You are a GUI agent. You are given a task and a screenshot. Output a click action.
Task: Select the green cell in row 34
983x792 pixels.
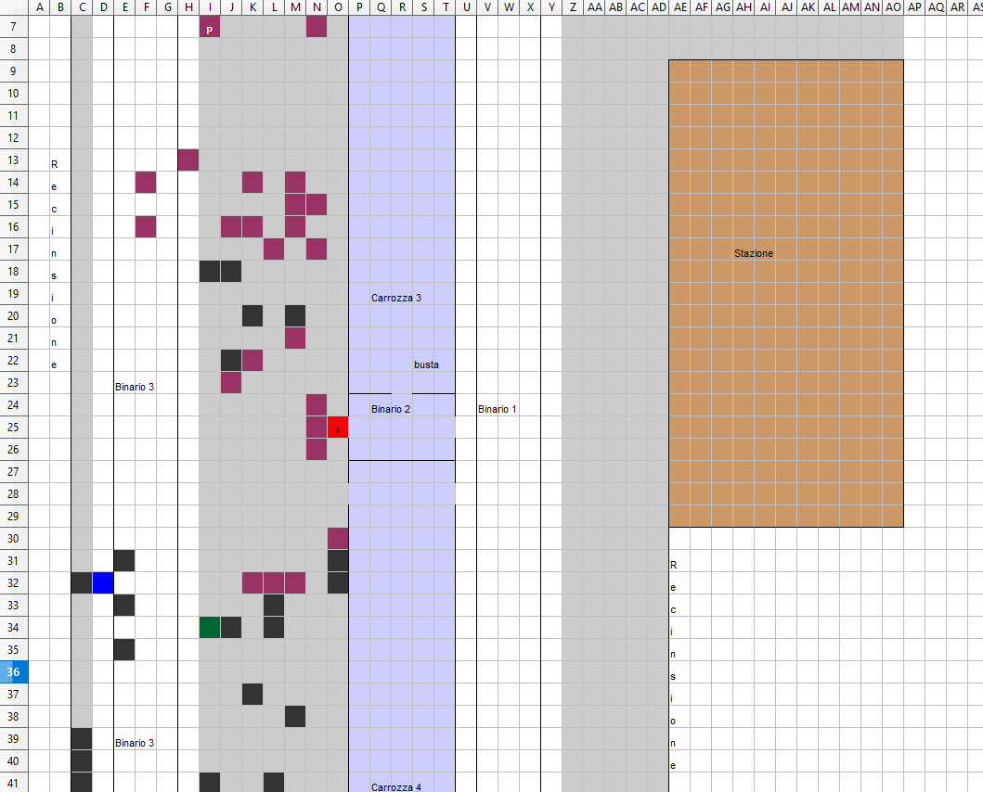pyautogui.click(x=210, y=628)
